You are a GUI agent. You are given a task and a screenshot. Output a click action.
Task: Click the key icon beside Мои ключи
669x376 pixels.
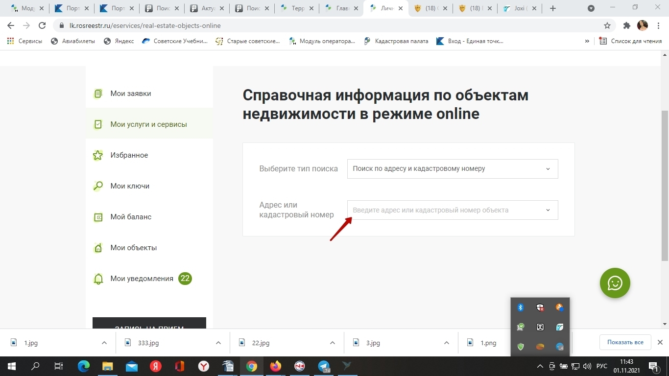pyautogui.click(x=98, y=186)
